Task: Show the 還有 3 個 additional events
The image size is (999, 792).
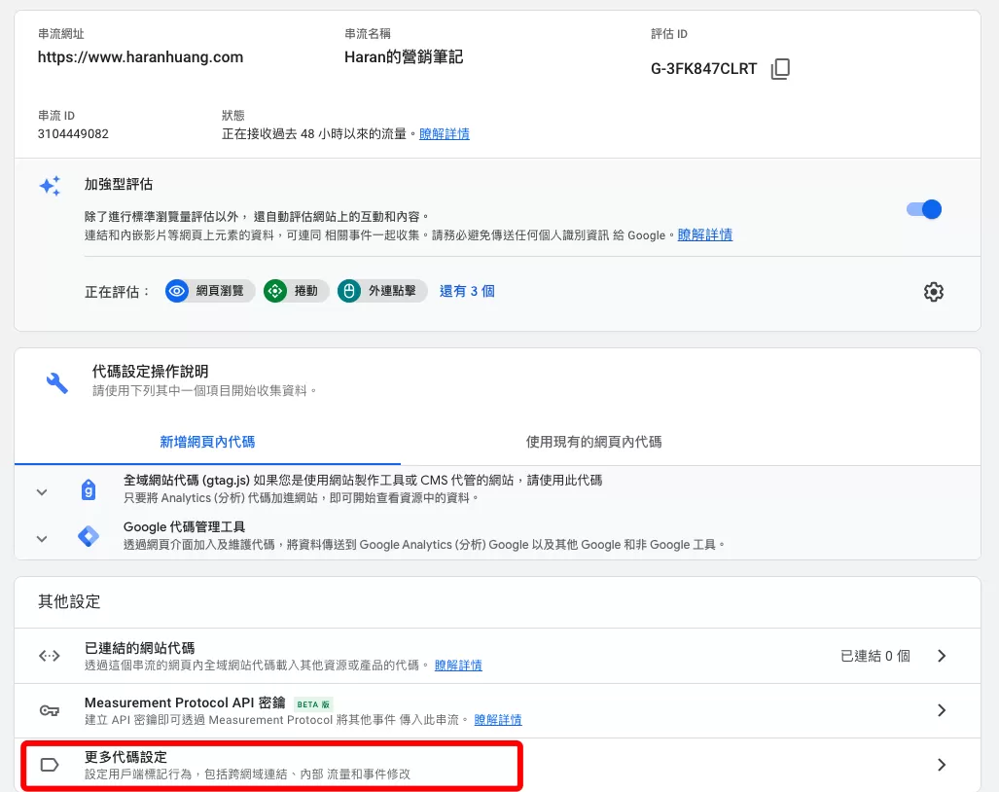Action: [467, 291]
